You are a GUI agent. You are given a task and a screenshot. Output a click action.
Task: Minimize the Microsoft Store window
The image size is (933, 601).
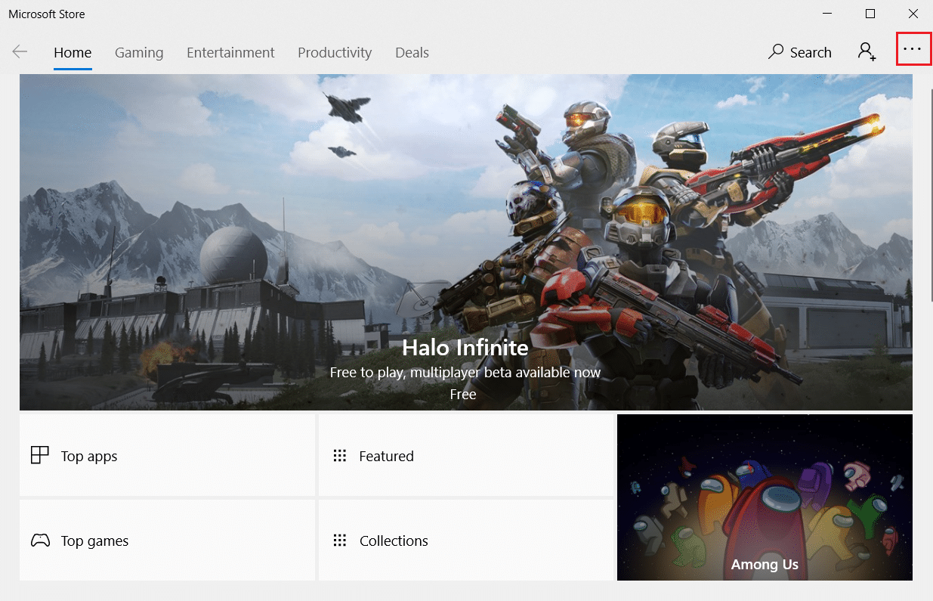click(827, 14)
